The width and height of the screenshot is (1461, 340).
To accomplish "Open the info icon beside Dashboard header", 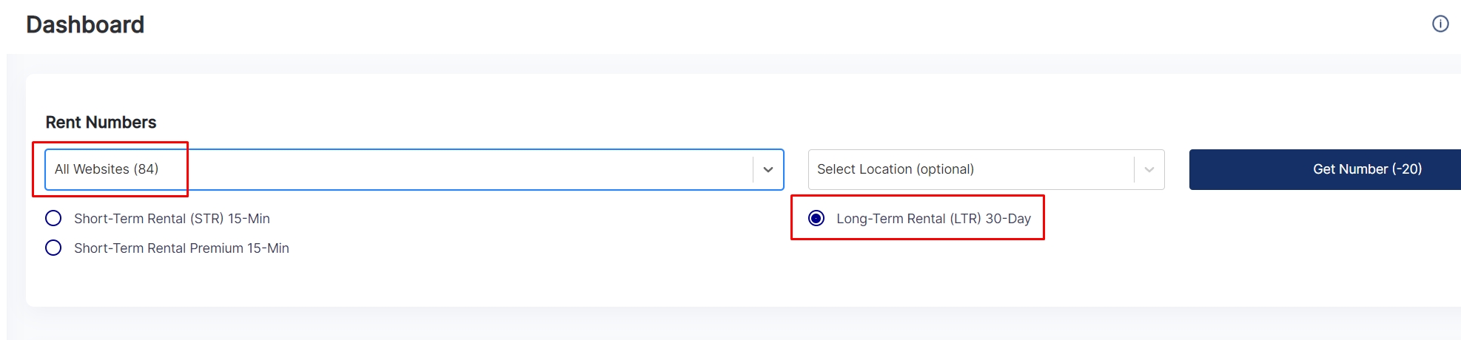I will pos(1440,24).
